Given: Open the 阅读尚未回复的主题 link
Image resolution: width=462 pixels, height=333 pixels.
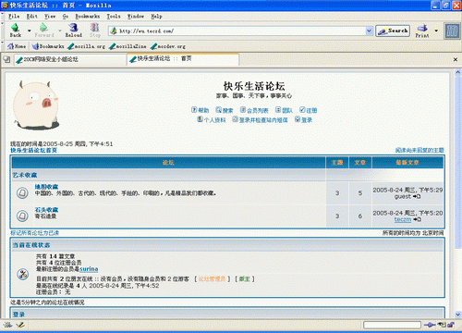Looking at the screenshot, I should coord(419,150).
